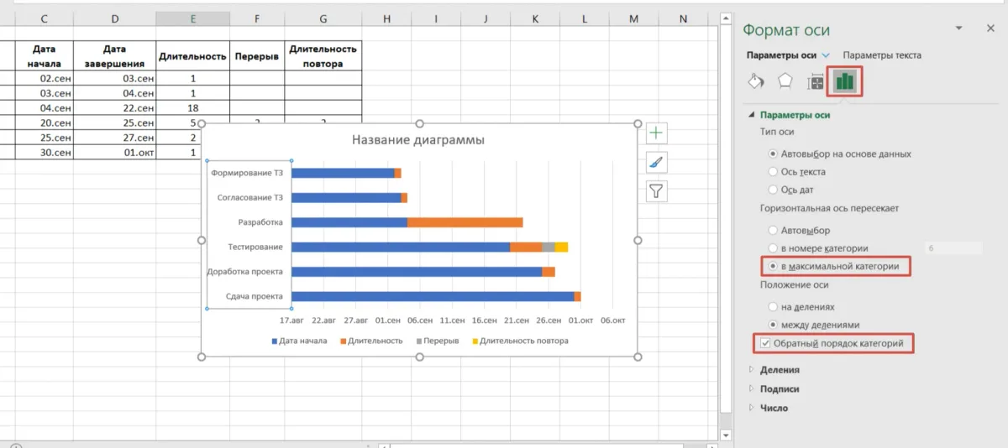Click the orange Длительность legend swatch

(x=344, y=341)
